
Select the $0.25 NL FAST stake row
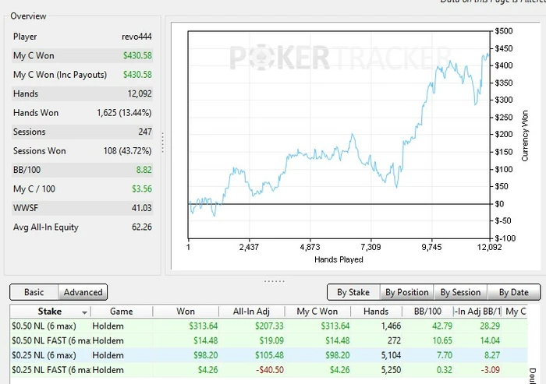click(x=268, y=370)
